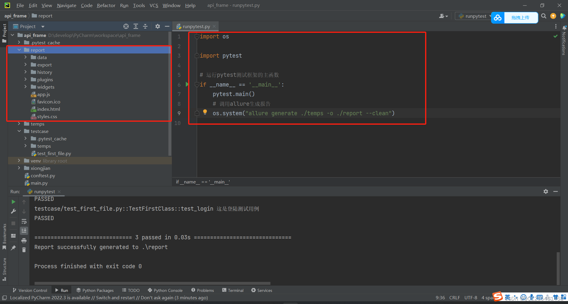Image resolution: width=568 pixels, height=304 pixels.
Task: Click Collapse All in Project panel
Action: pos(145,26)
